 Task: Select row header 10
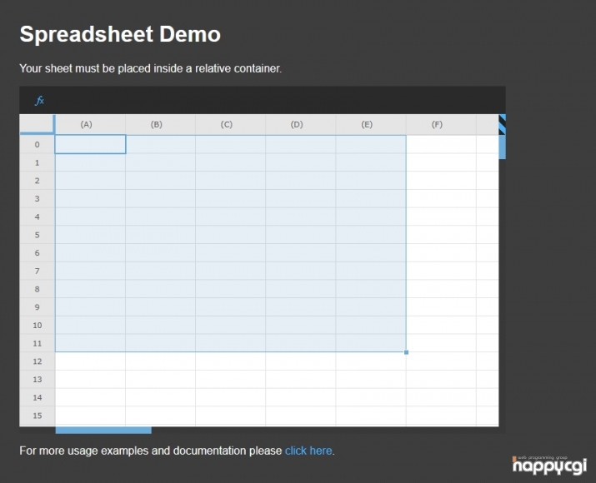38,325
